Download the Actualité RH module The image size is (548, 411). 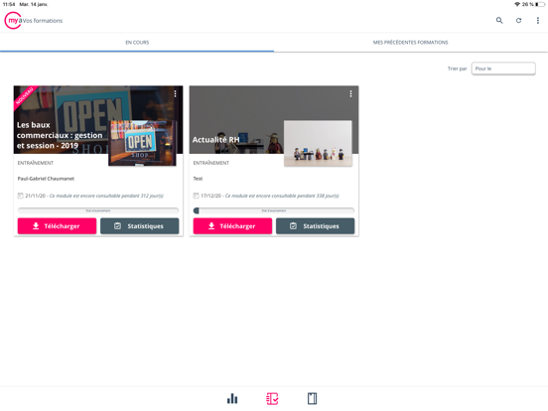point(232,226)
